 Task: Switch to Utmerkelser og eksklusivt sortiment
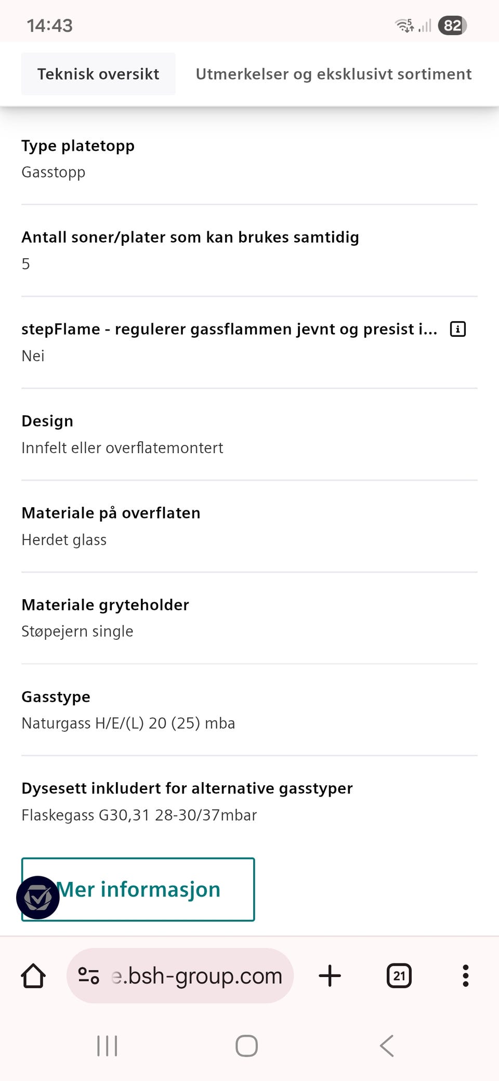tap(333, 74)
